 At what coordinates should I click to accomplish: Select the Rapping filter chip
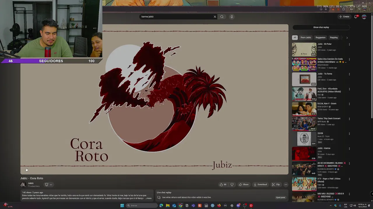click(x=334, y=37)
